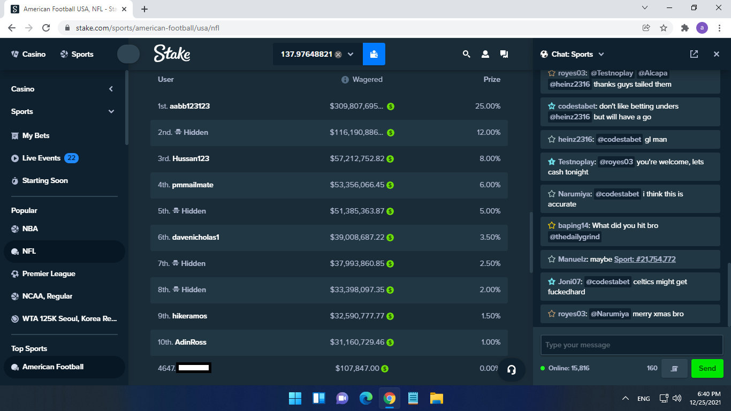Viewport: 731px width, 411px height.
Task: Close the chat panel with X
Action: [x=717, y=54]
